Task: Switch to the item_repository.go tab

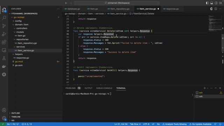Action: tap(119, 9)
